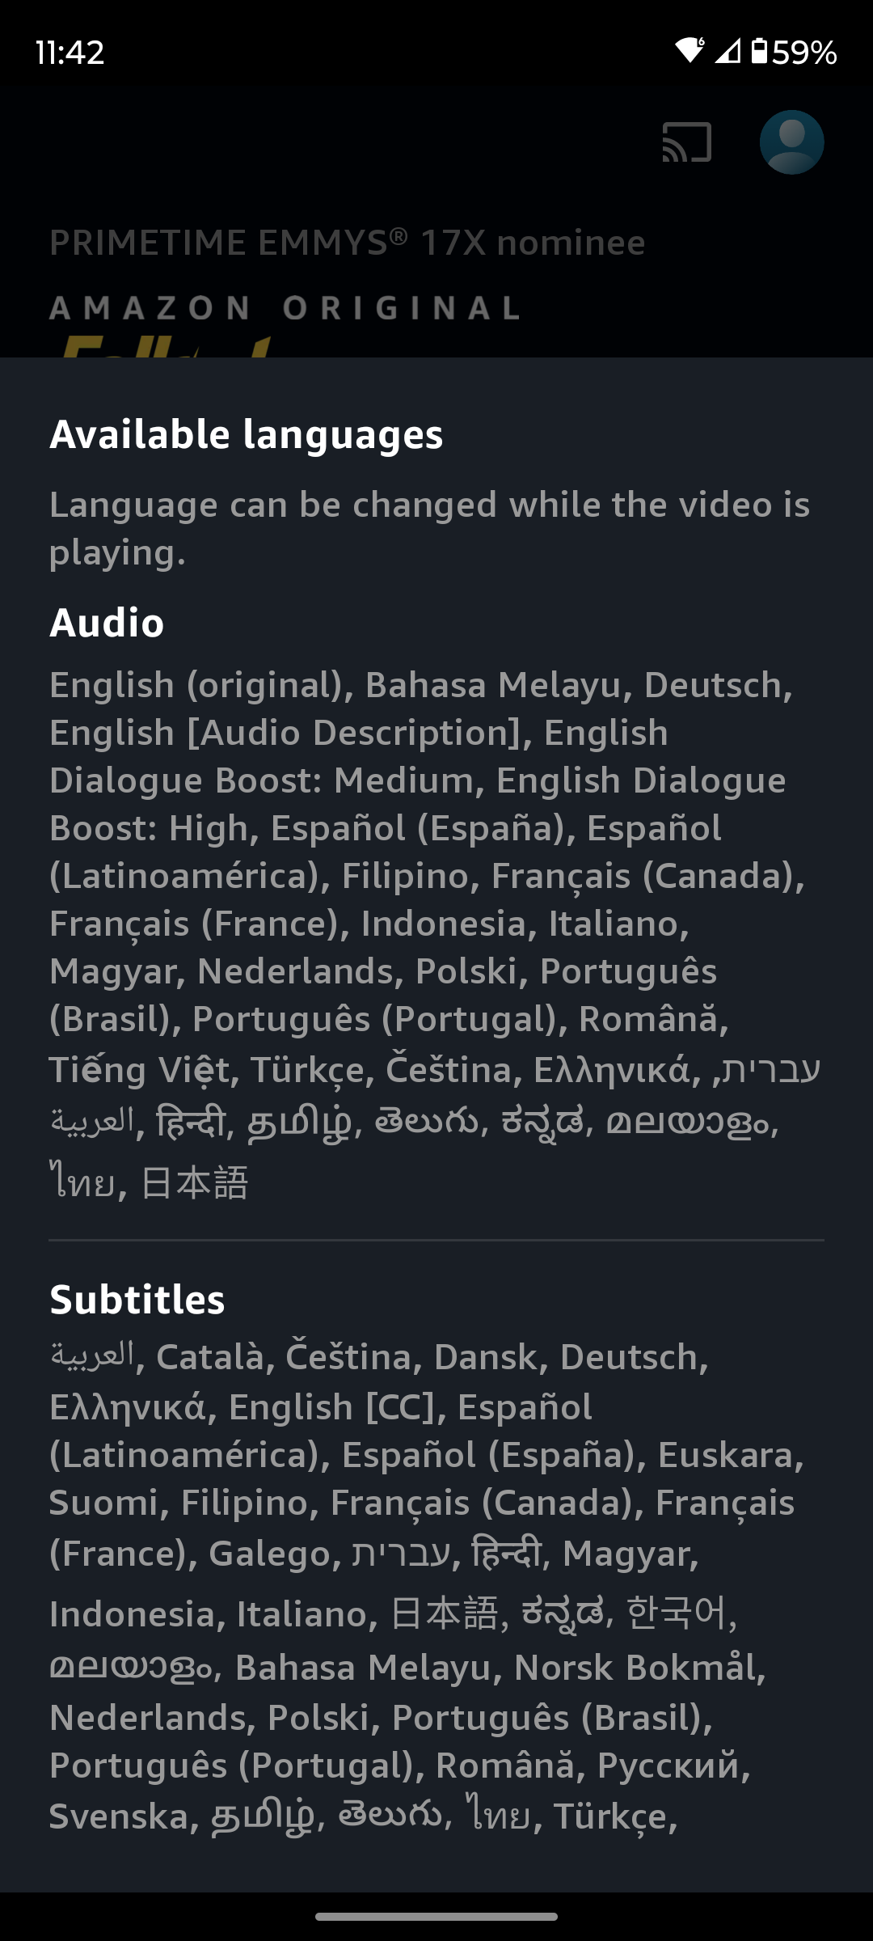
Task: Tap the divider line above Subtitles
Action: pyautogui.click(x=436, y=1240)
